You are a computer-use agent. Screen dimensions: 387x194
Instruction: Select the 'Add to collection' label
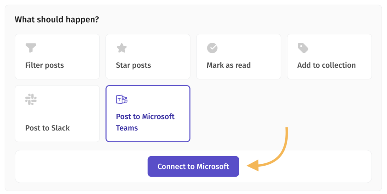point(326,65)
